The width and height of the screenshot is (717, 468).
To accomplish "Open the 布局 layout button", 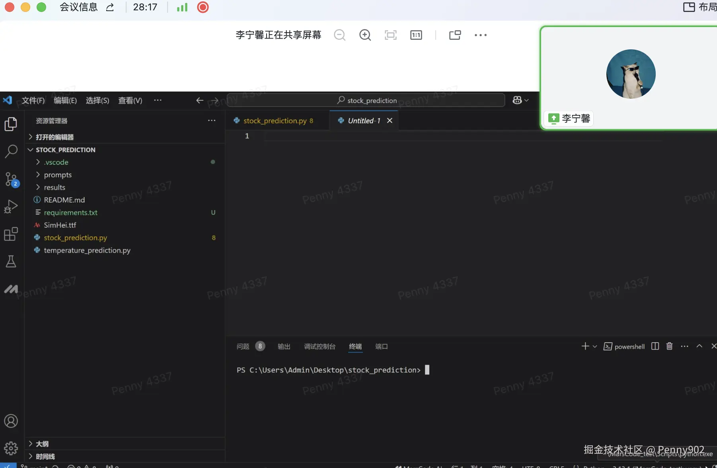I will point(700,7).
